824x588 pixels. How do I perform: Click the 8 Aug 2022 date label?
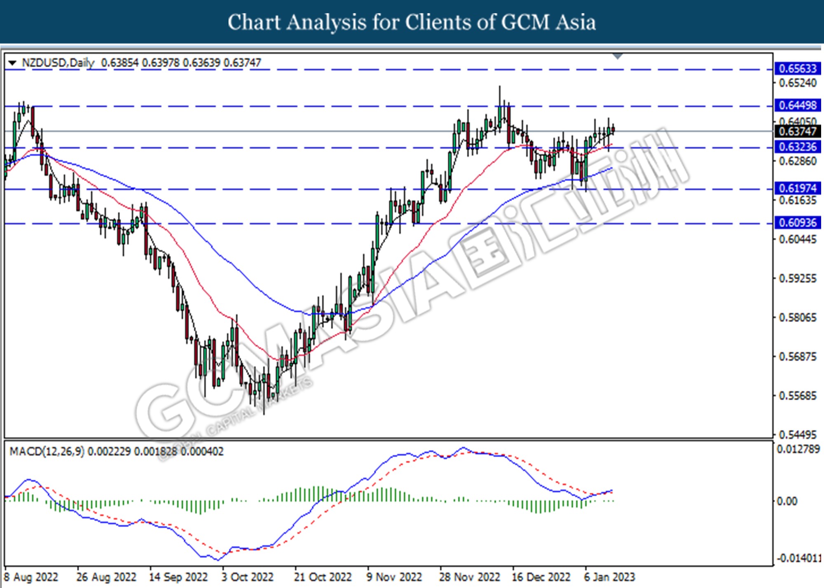[31, 577]
